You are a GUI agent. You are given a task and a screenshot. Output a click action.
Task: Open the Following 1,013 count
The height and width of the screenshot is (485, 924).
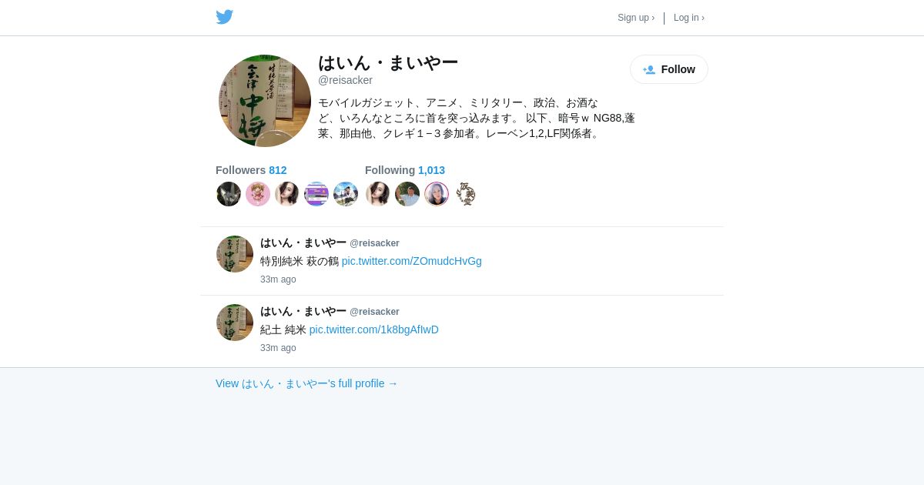pyautogui.click(x=405, y=170)
